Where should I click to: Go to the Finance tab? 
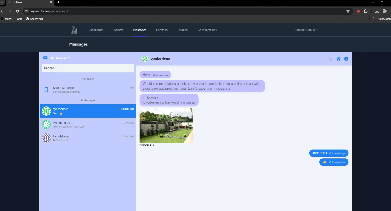(x=182, y=30)
